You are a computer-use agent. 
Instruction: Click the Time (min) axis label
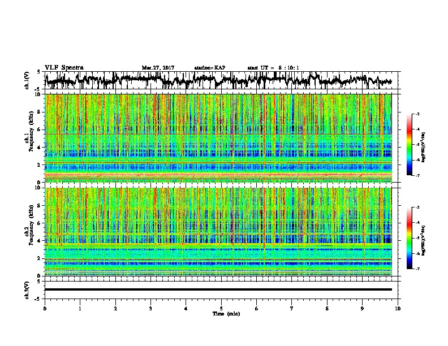[226, 314]
